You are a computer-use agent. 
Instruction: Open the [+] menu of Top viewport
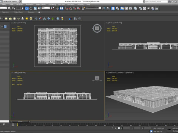coord(11,23)
